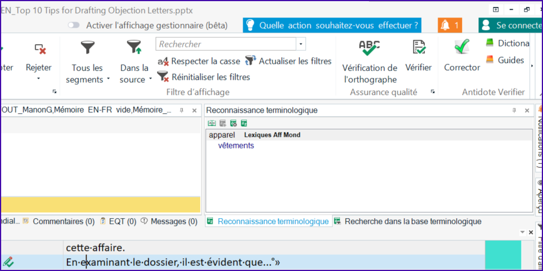Close the Reconnaissance terminologique panel

[x=527, y=110]
